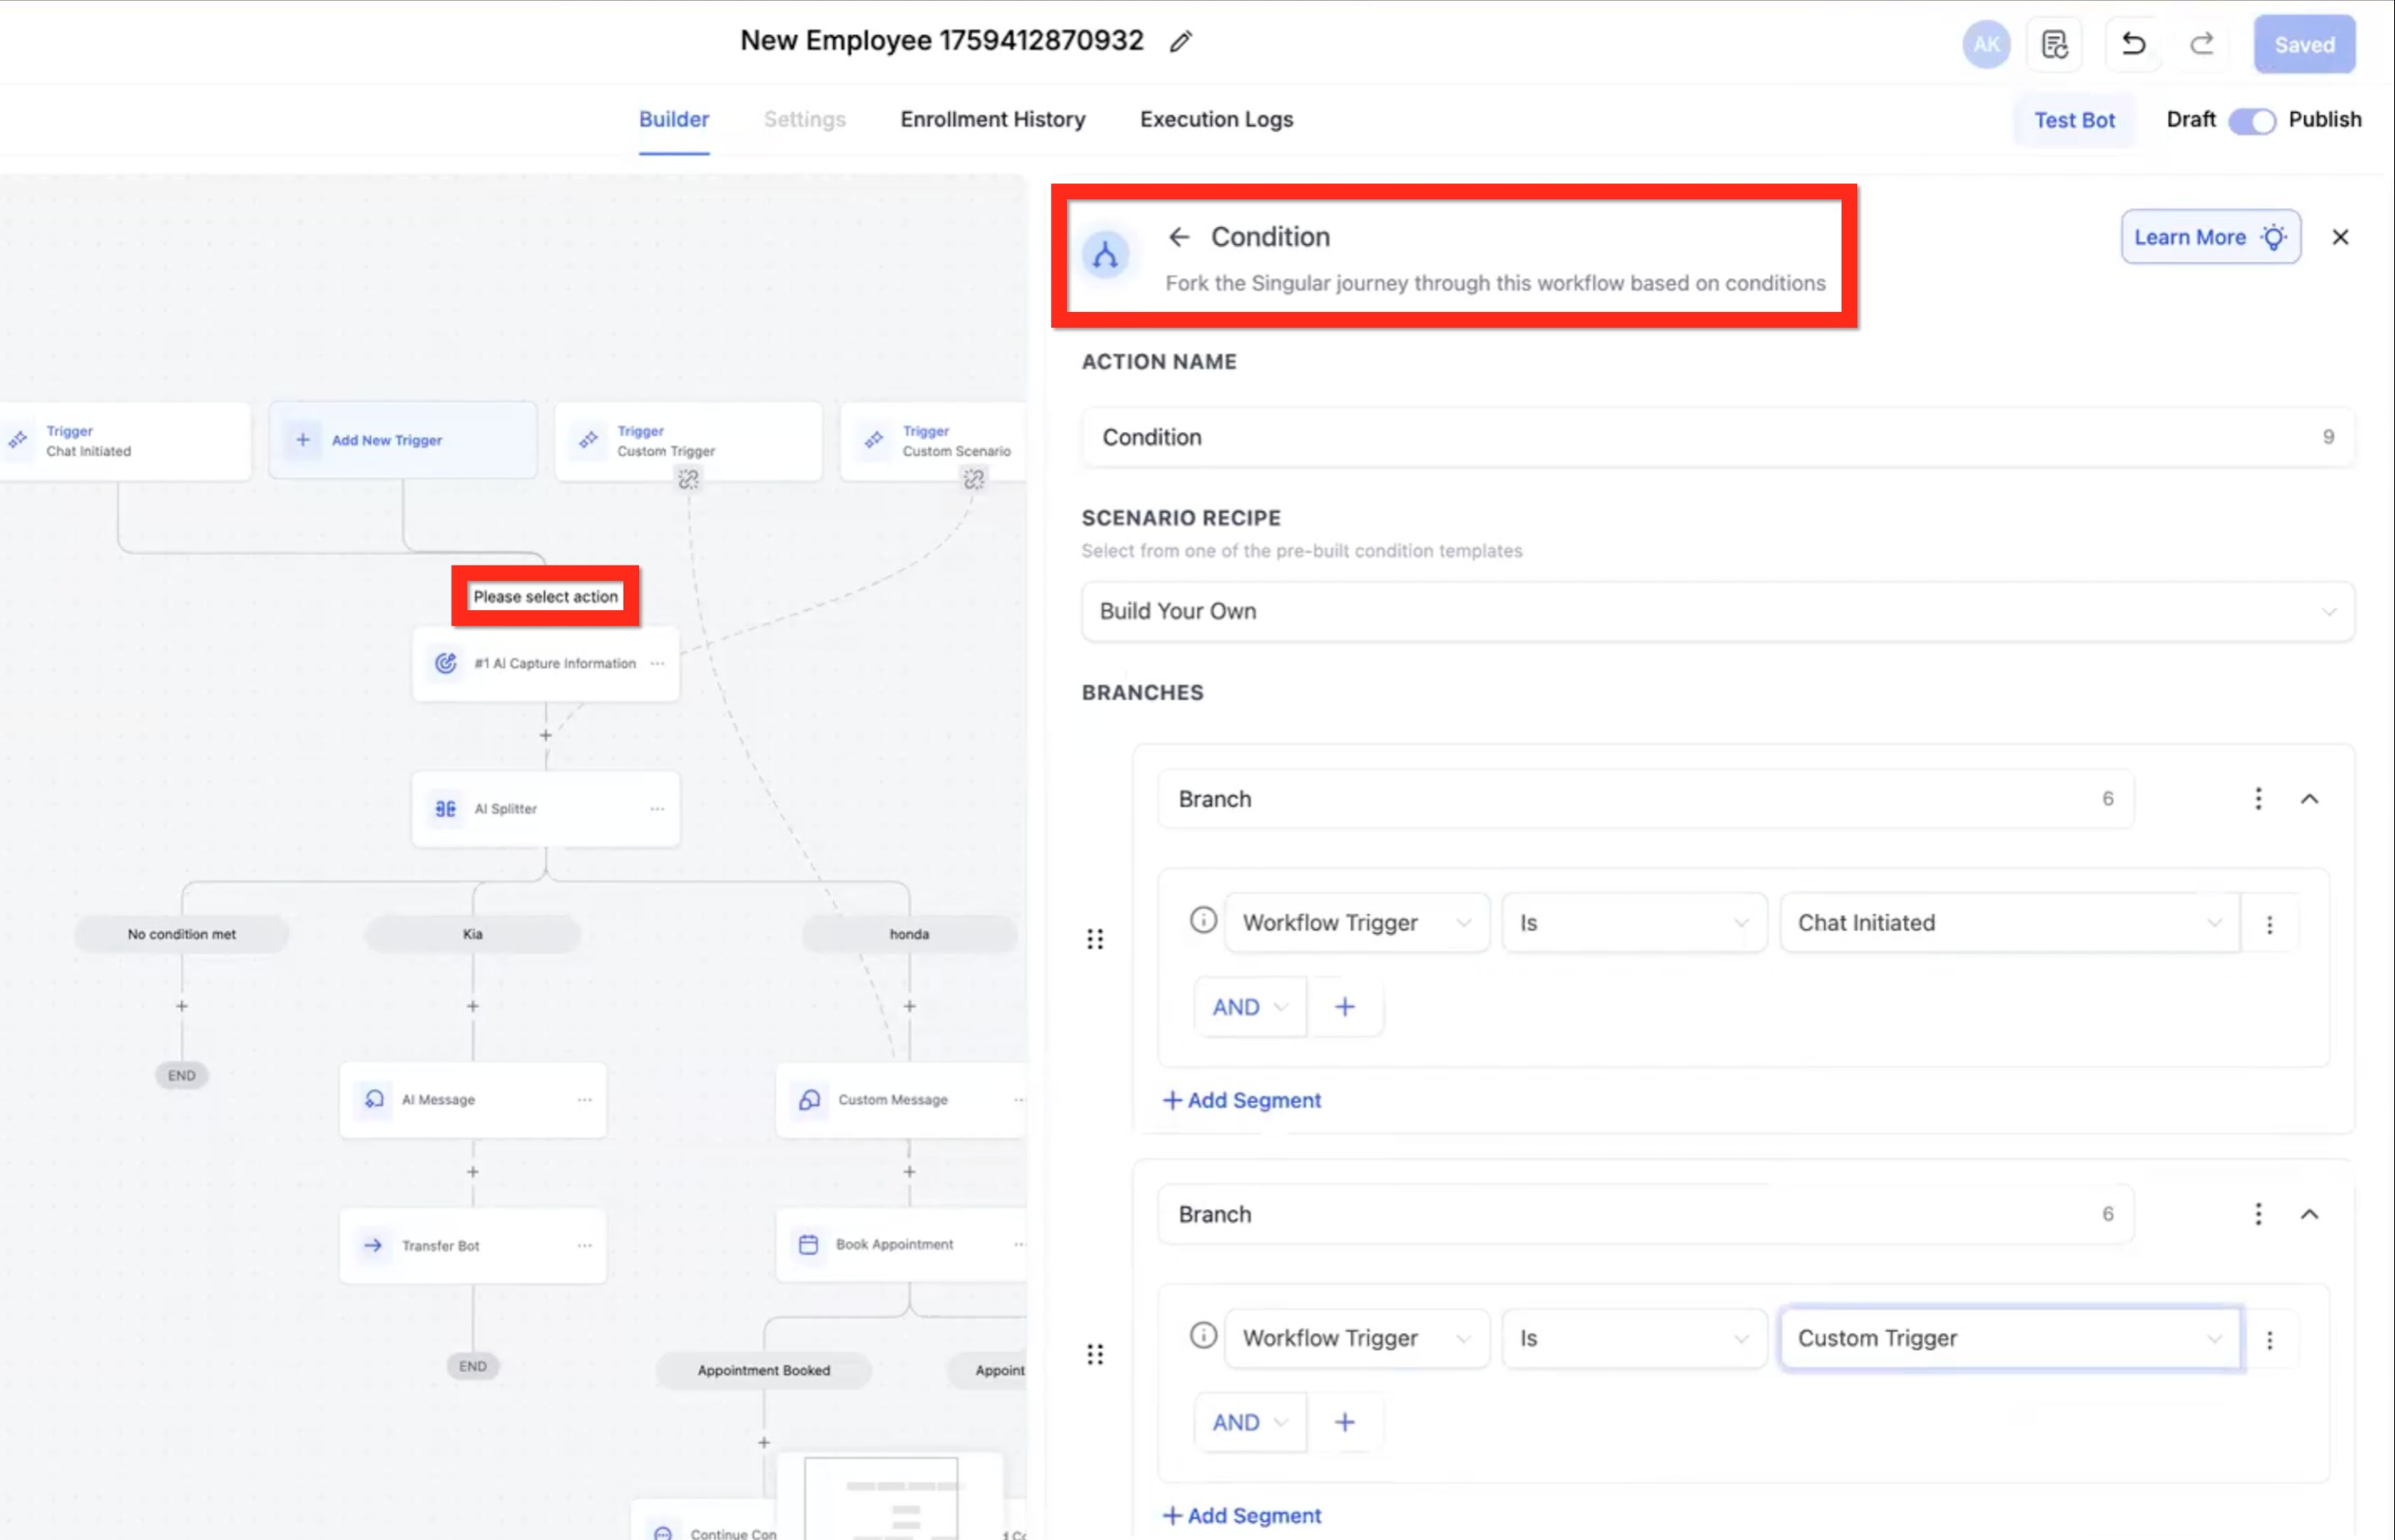Switch to Enrollment History tab
2395x1540 pixels.
click(992, 120)
